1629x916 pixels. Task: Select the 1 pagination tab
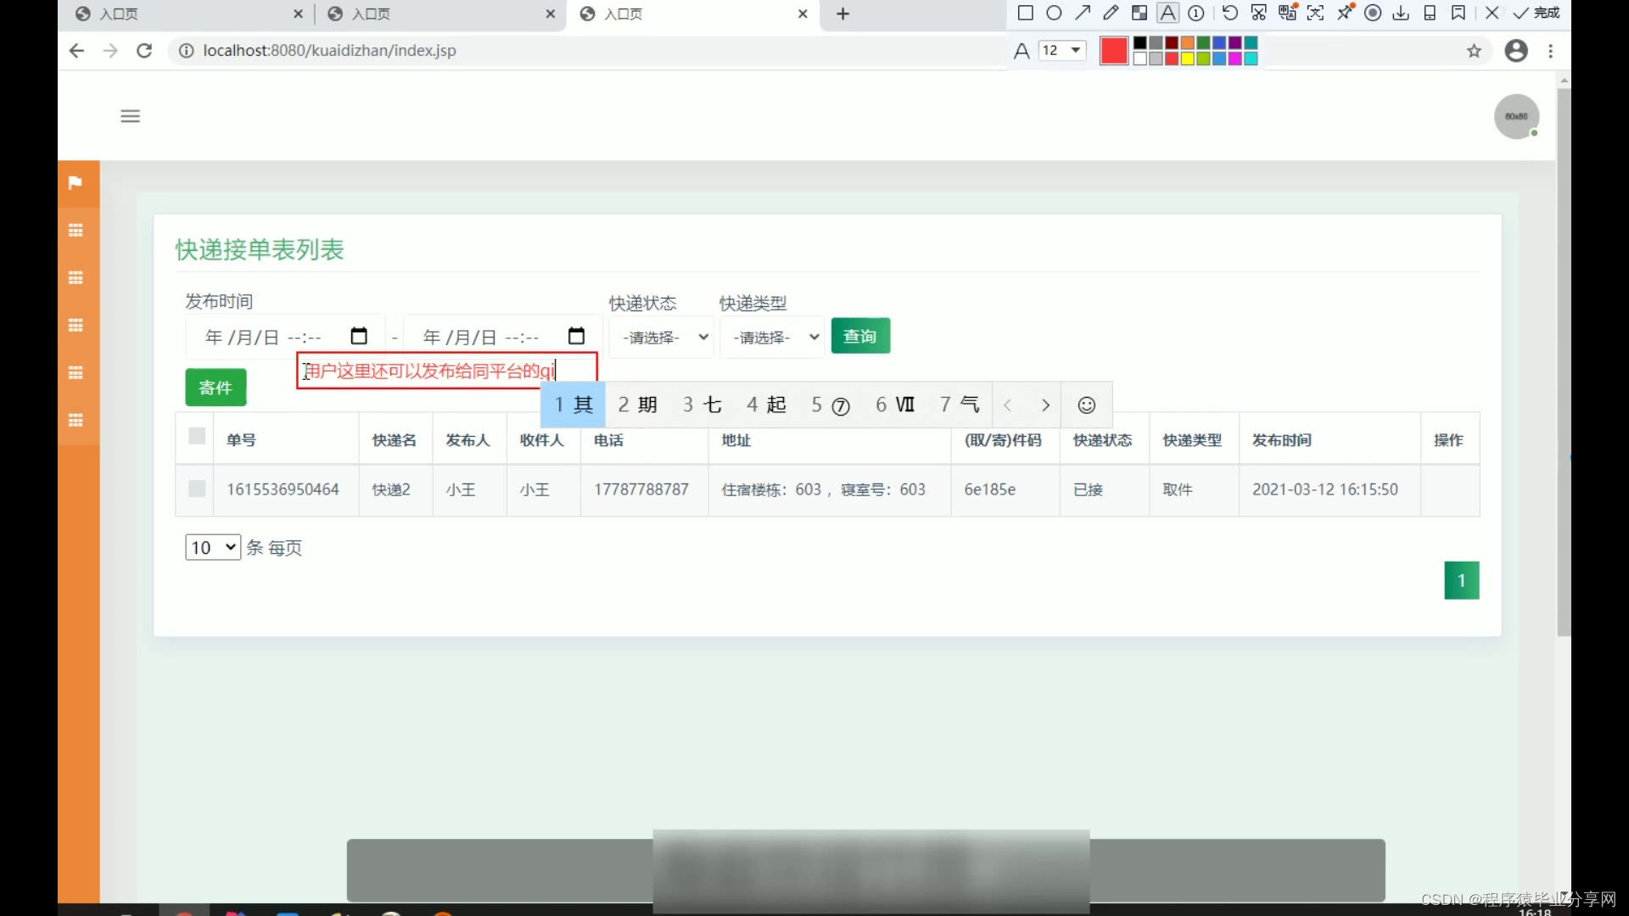click(x=1463, y=580)
